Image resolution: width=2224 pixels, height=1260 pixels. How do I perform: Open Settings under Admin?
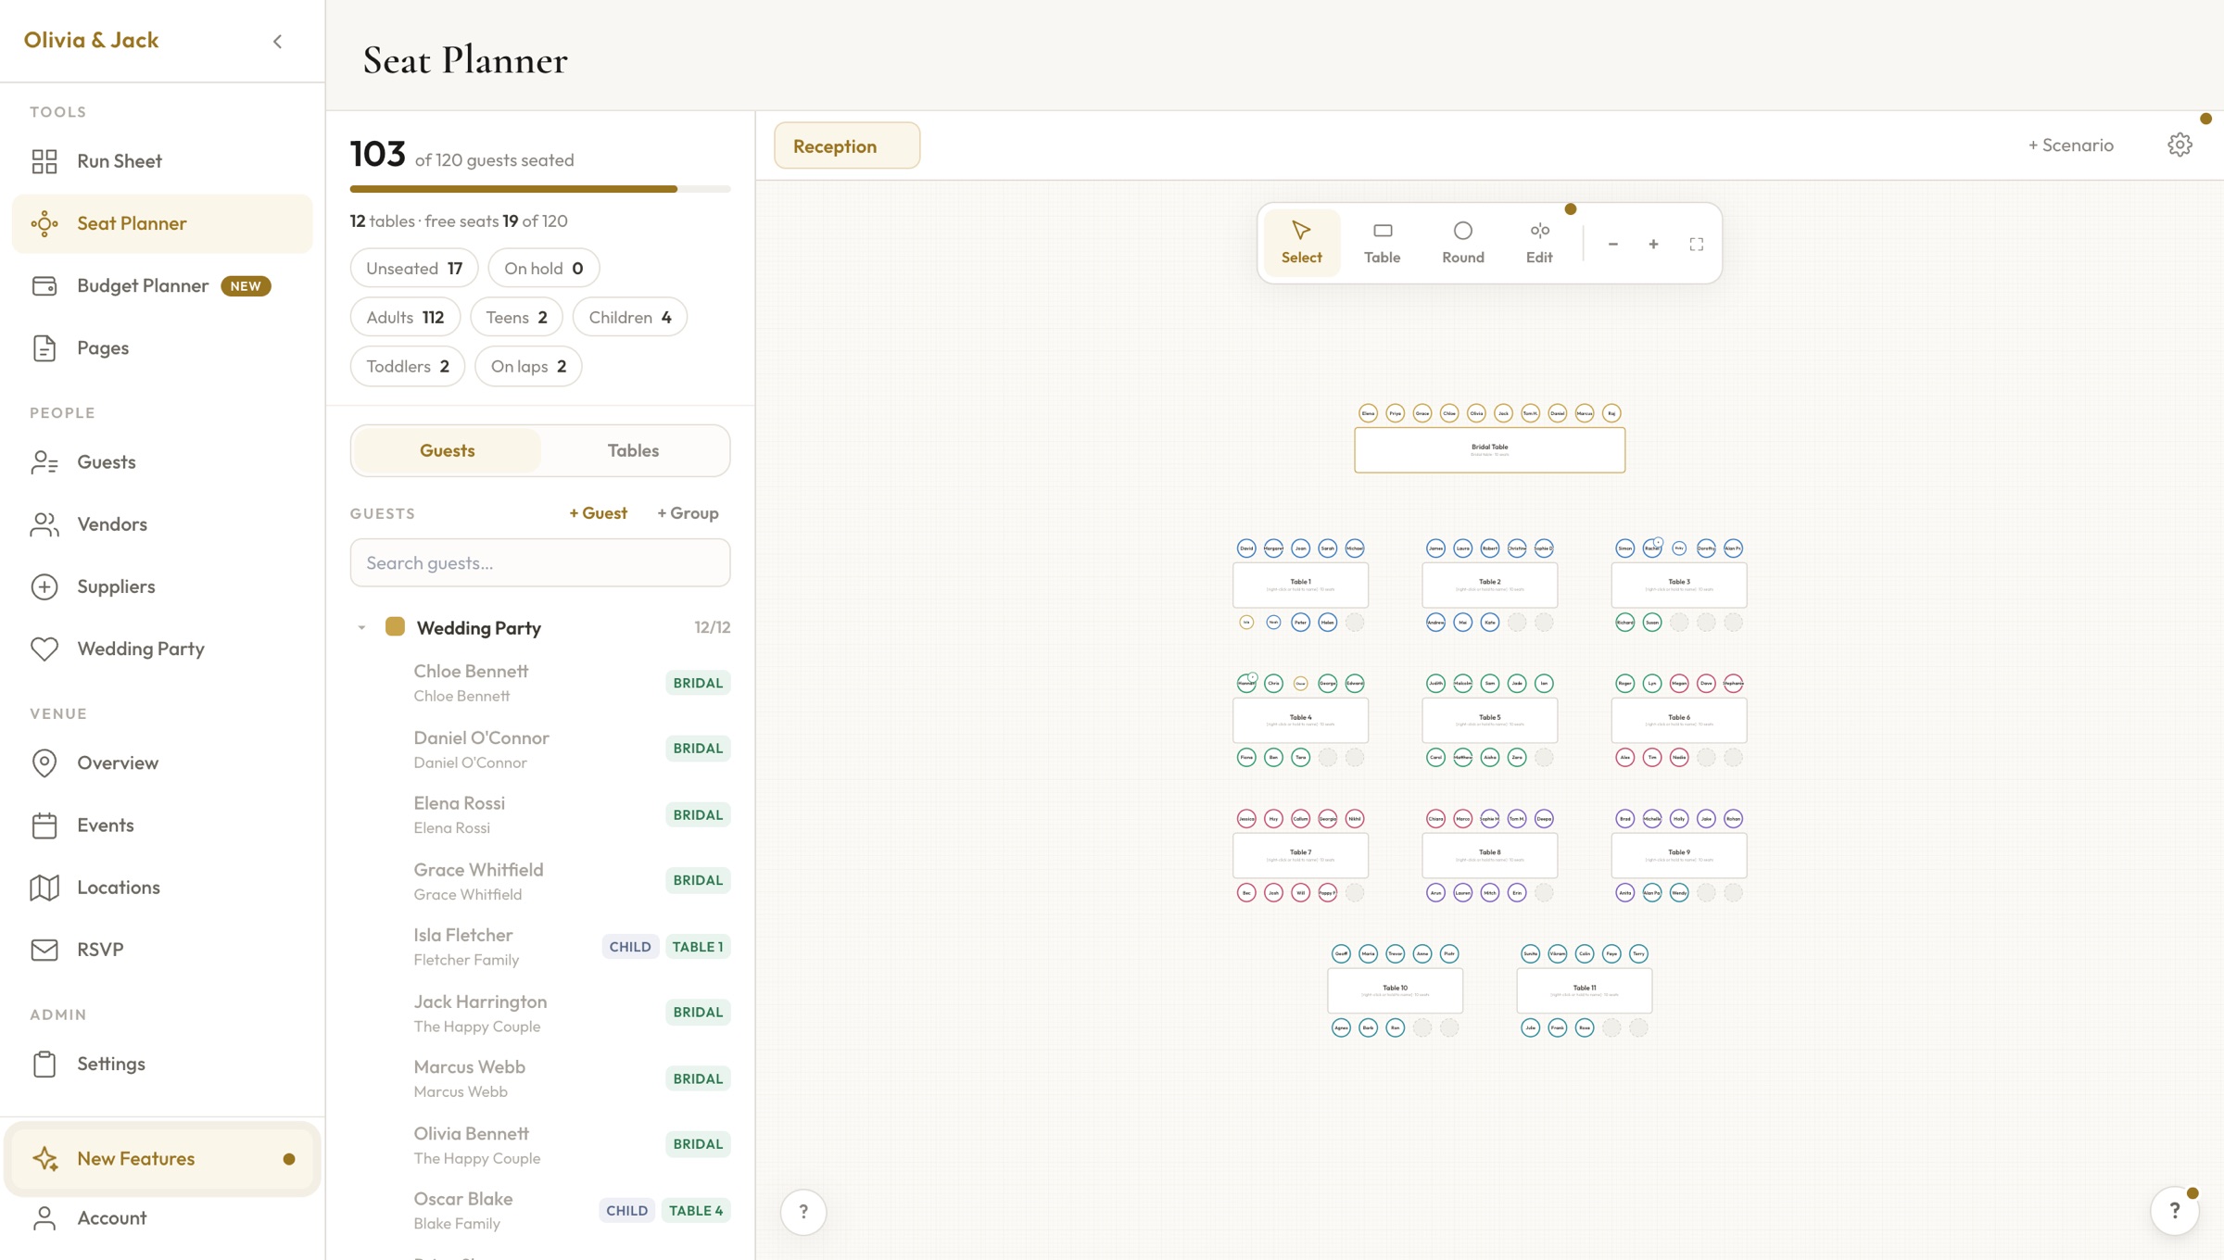click(x=162, y=1064)
